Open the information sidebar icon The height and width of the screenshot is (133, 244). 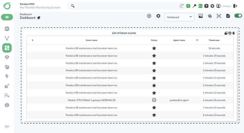point(7,105)
